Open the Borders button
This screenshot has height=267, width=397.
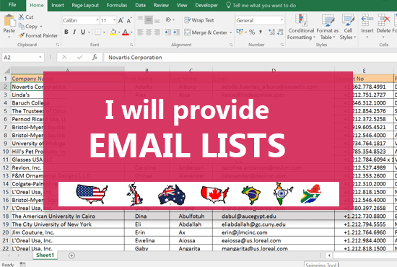click(x=97, y=32)
